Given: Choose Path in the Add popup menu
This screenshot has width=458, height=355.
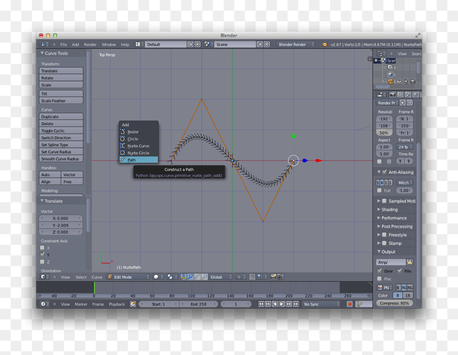Looking at the screenshot, I should [138, 160].
